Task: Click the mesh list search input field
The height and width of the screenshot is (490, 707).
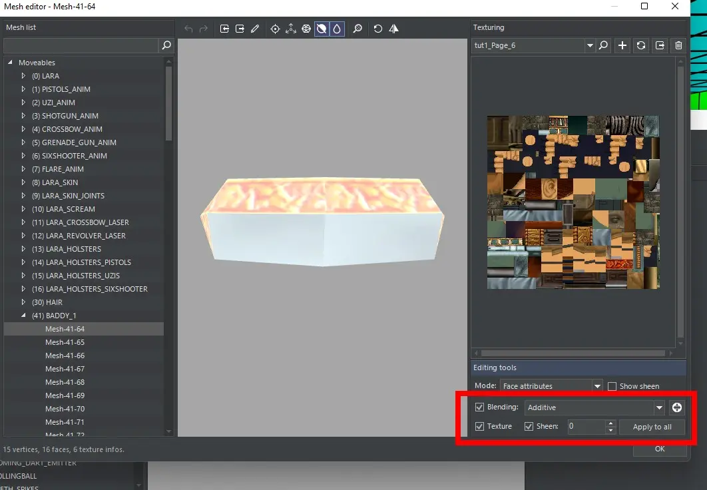Action: [81, 45]
